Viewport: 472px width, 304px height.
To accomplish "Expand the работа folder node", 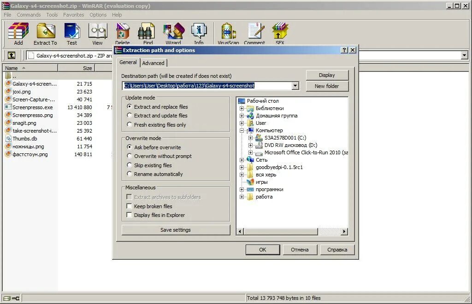I will pyautogui.click(x=242, y=197).
